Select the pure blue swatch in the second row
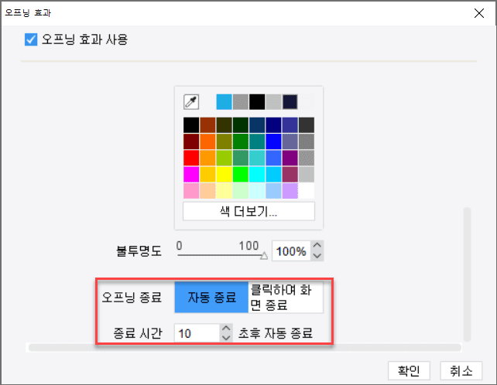The image size is (497, 385). tap(273, 141)
